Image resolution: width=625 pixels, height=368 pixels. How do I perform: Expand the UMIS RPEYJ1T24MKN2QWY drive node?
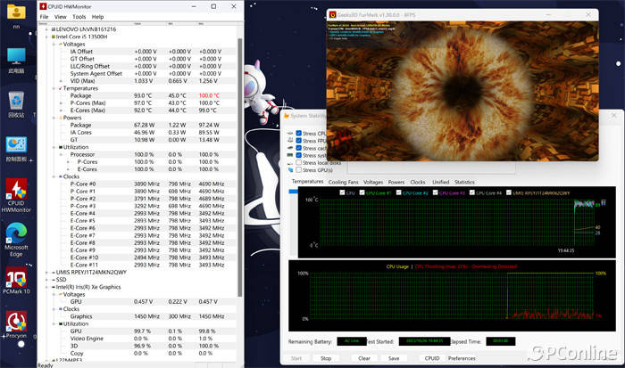click(46, 273)
